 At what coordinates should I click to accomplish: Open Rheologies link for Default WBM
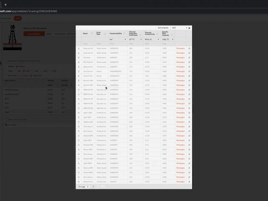click(181, 85)
